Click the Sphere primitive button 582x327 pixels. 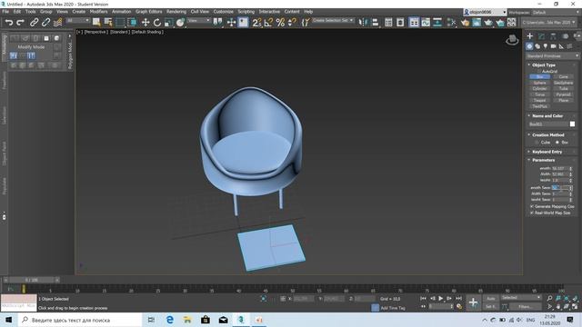(x=539, y=83)
